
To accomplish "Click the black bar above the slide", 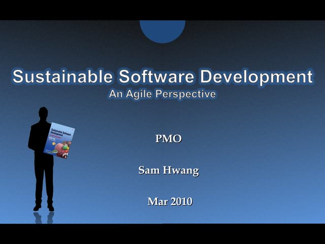I will click(162, 10).
